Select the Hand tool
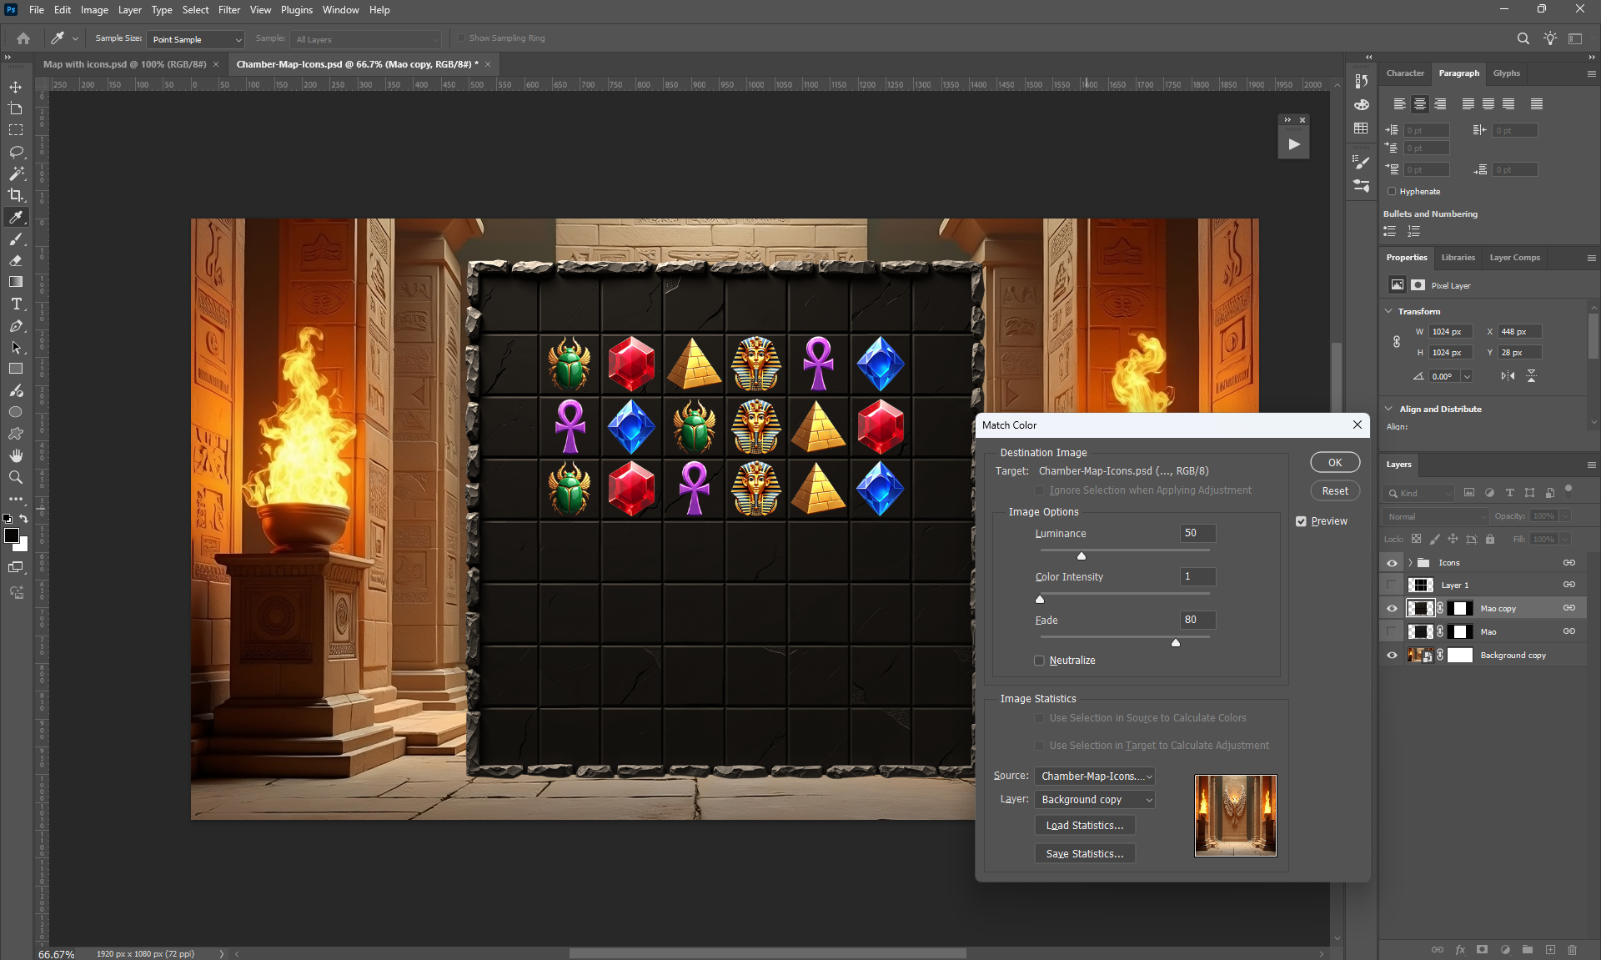The width and height of the screenshot is (1601, 960). [16, 455]
